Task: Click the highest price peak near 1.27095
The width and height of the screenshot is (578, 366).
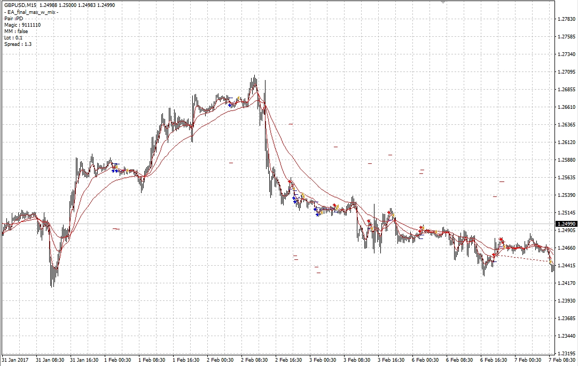Action: 254,76
